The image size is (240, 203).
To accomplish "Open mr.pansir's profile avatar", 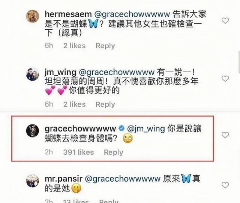I will click(x=33, y=181).
